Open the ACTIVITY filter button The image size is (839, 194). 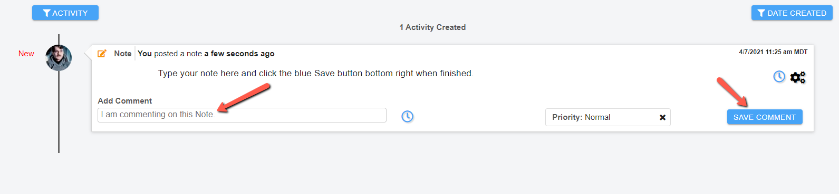[x=65, y=13]
